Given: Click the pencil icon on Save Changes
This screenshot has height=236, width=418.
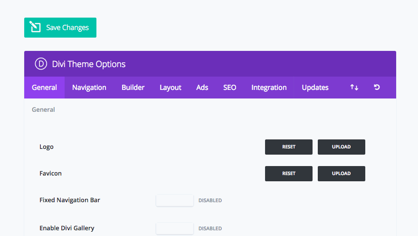Looking at the screenshot, I should pos(35,27).
